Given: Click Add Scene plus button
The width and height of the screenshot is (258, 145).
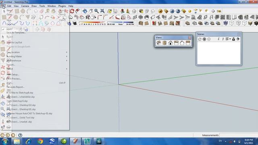Looking at the screenshot, I should (204, 39).
